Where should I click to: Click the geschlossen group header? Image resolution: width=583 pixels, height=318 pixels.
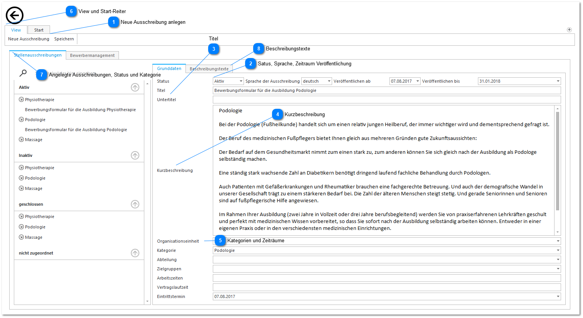[x=79, y=204]
